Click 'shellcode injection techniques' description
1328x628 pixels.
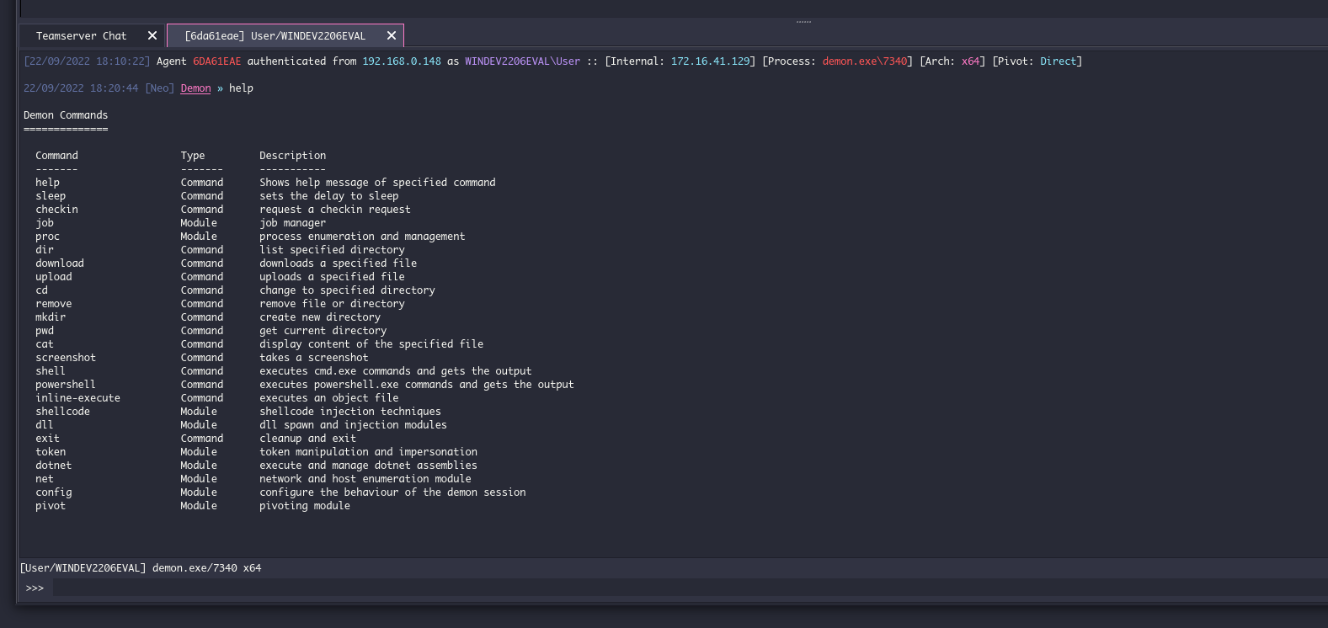coord(350,411)
